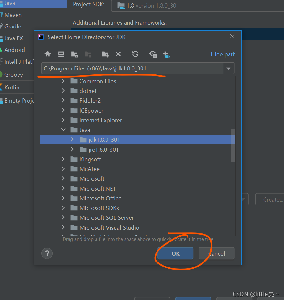The image size is (284, 300).
Task: Select the Microsoft folder row
Action: point(137,178)
